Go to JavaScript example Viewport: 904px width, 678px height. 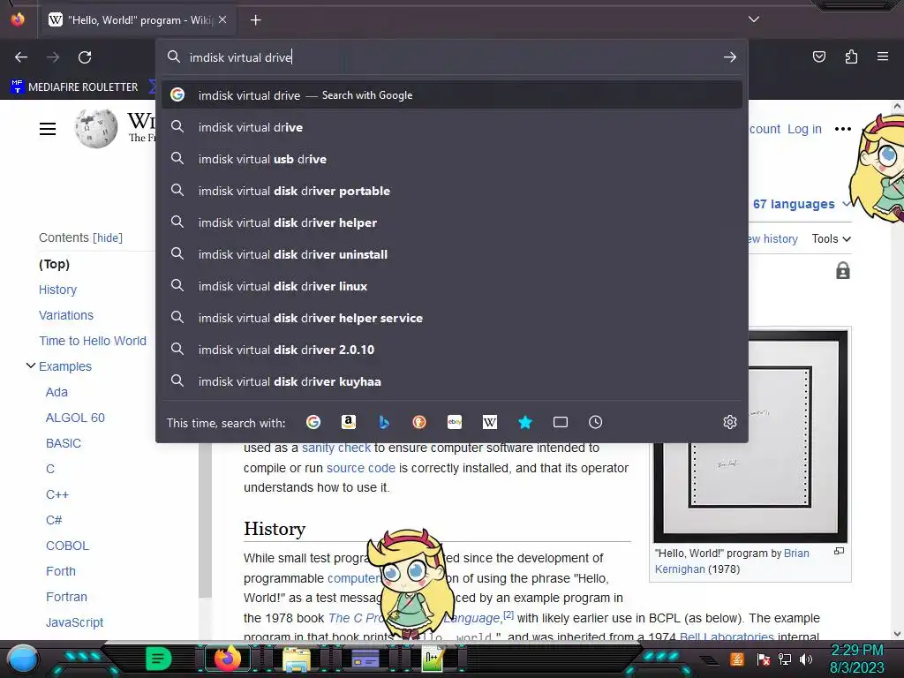click(x=74, y=622)
